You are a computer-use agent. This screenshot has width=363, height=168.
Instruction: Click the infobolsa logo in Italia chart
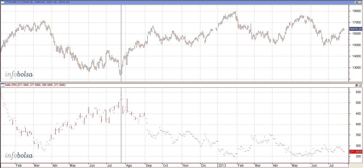pyautogui.click(x=19, y=155)
